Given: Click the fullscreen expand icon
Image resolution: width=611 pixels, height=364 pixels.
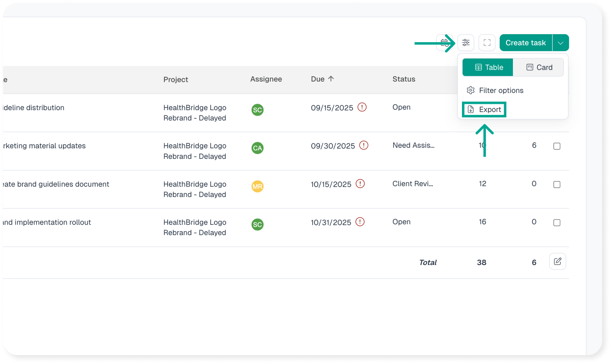Looking at the screenshot, I should [487, 43].
